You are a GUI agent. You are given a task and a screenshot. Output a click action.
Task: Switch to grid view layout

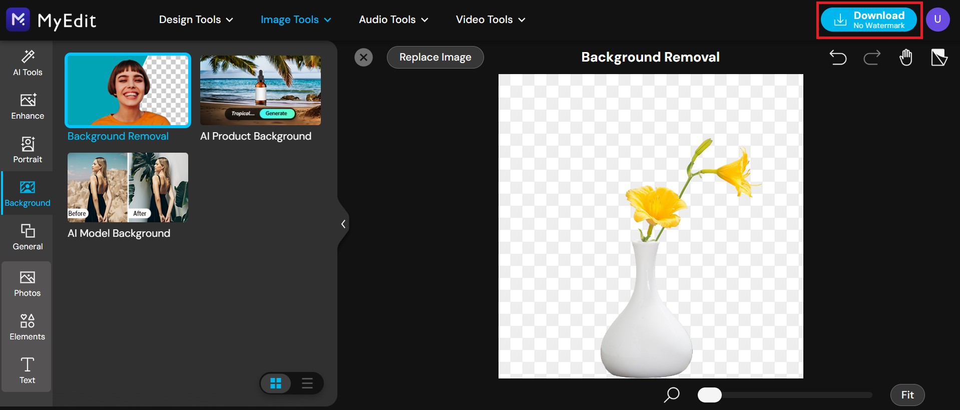(276, 383)
